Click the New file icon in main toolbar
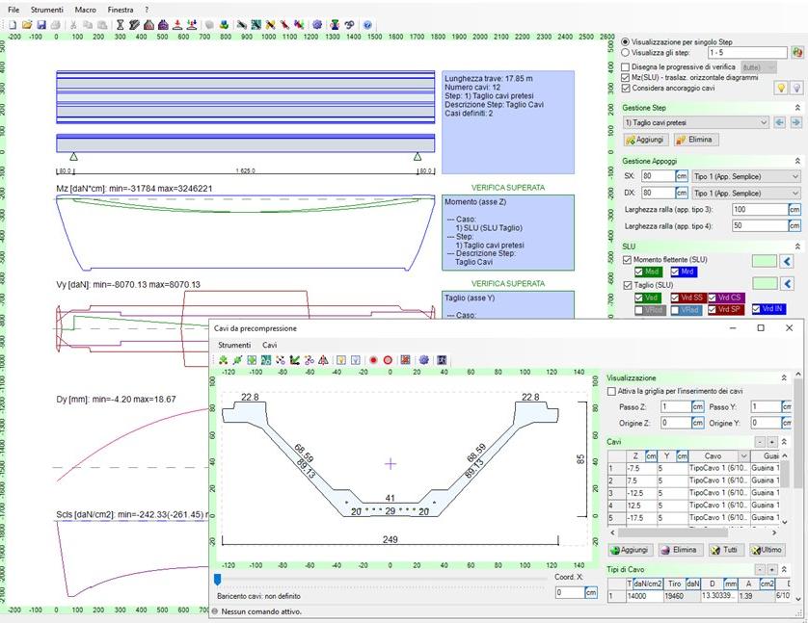 10,24
